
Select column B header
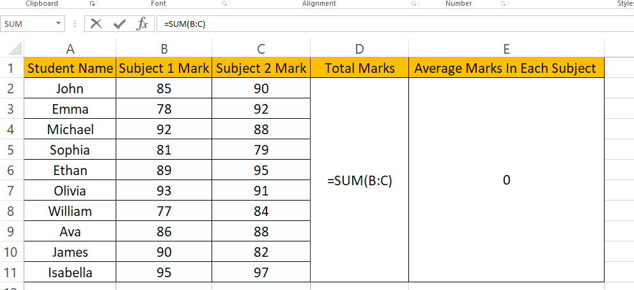pyautogui.click(x=164, y=49)
